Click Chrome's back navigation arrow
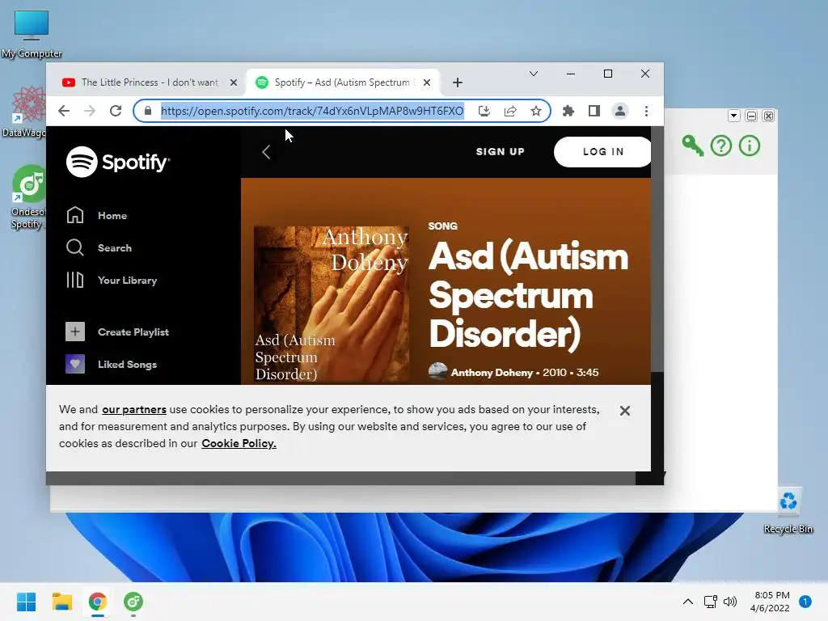Viewport: 828px width, 621px height. [x=64, y=111]
